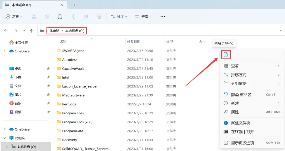Choose 新建文件夹 in context menu

[252, 123]
